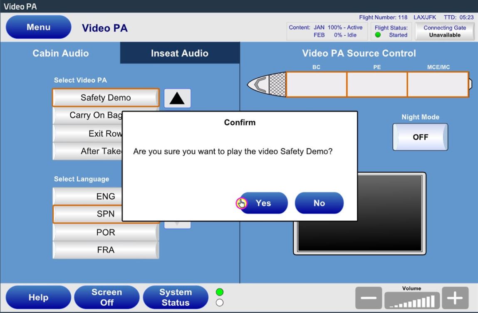Select the MCE/MC cabin zone

pyautogui.click(x=438, y=84)
